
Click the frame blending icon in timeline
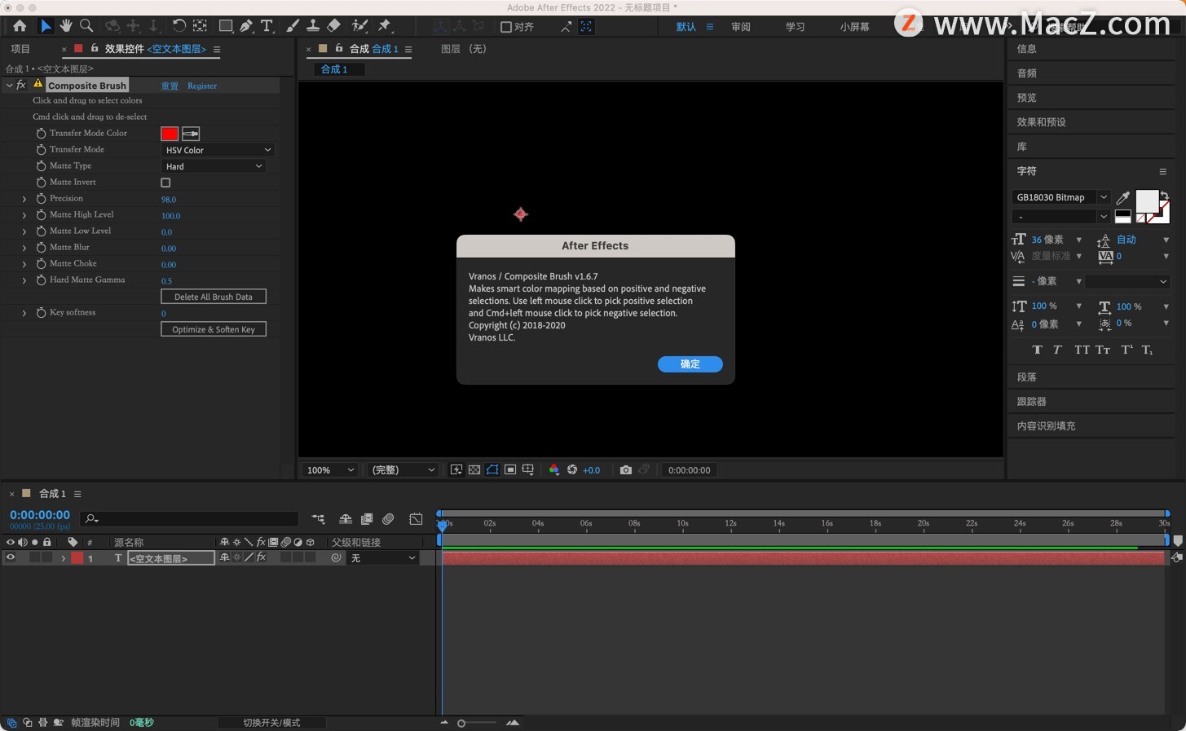pos(367,519)
